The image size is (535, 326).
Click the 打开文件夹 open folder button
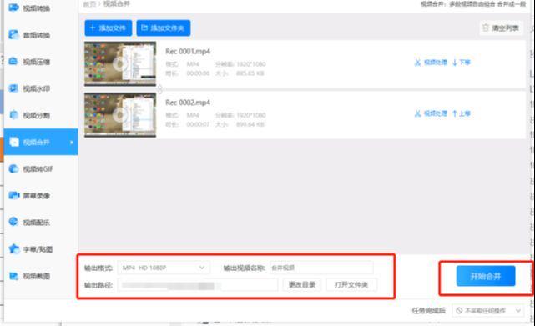(351, 285)
